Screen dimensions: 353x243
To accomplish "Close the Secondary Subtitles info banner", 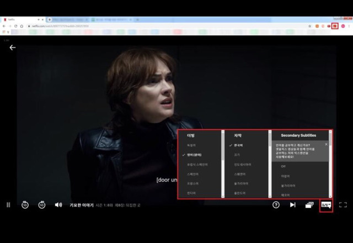I will click(326, 144).
